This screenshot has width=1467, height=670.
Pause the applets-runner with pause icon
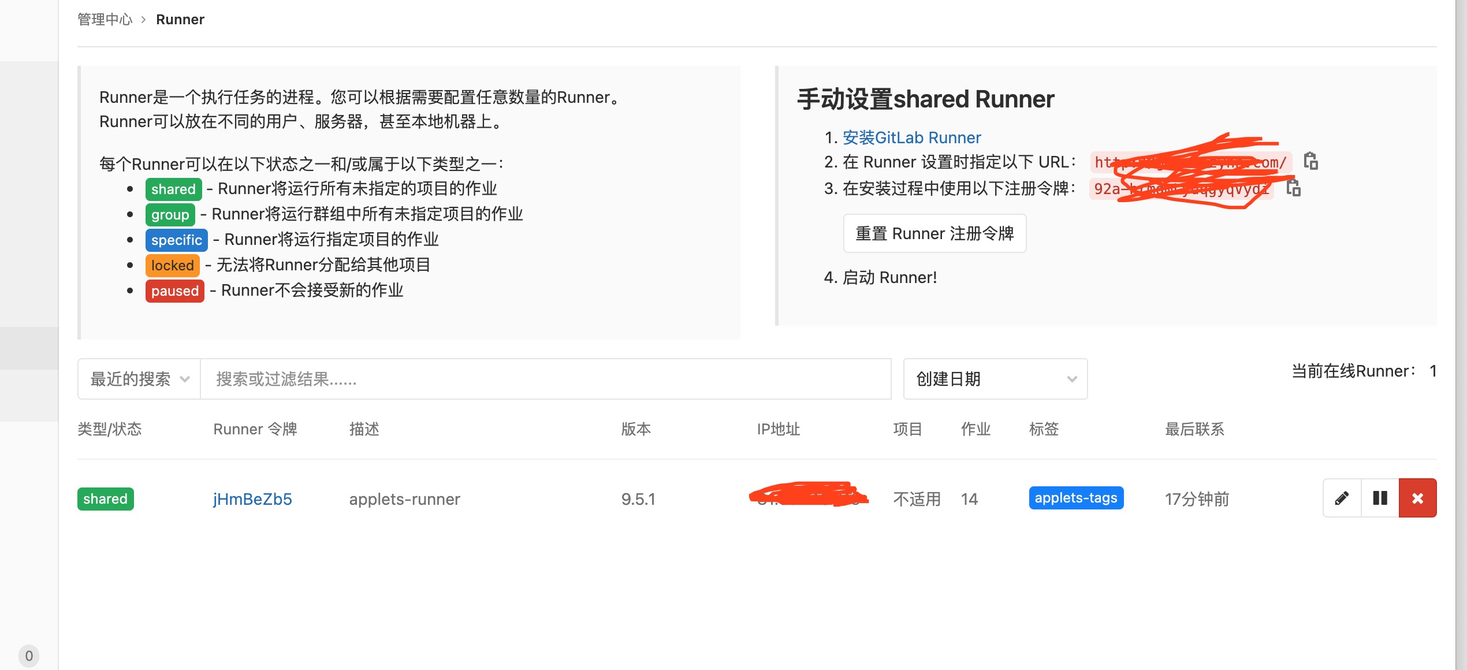point(1380,498)
